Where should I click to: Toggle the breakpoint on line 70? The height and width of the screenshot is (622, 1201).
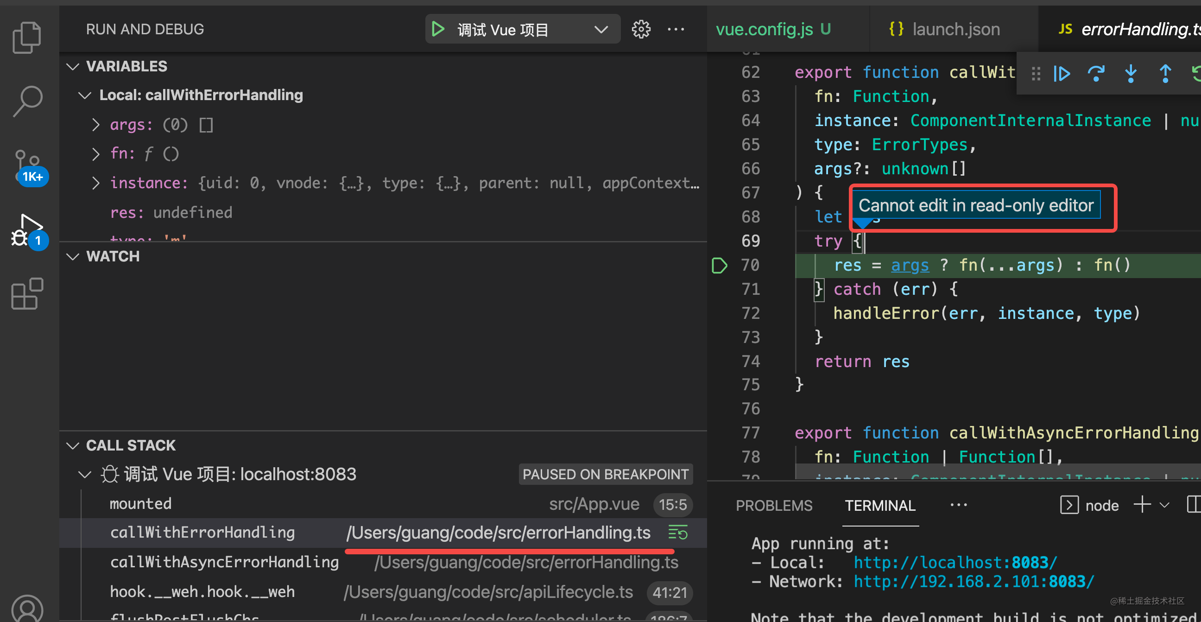719,265
